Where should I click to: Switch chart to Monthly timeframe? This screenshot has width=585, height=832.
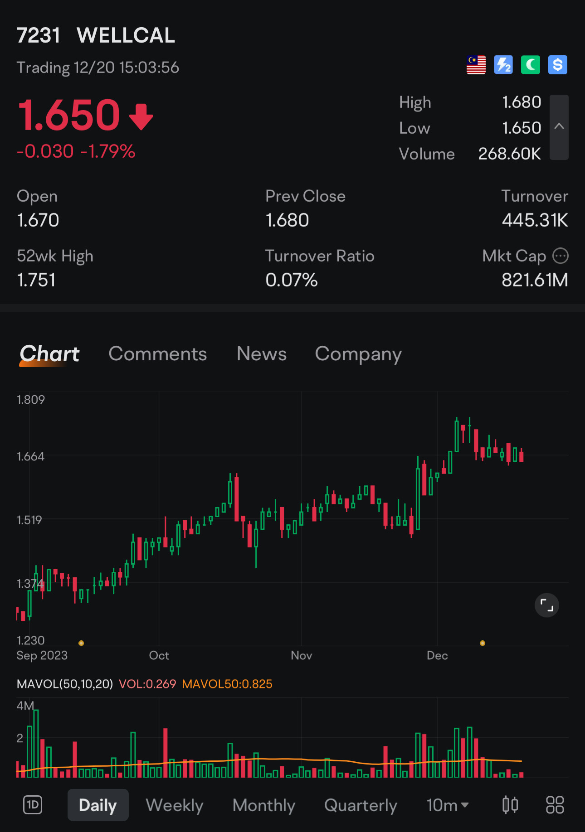click(264, 805)
